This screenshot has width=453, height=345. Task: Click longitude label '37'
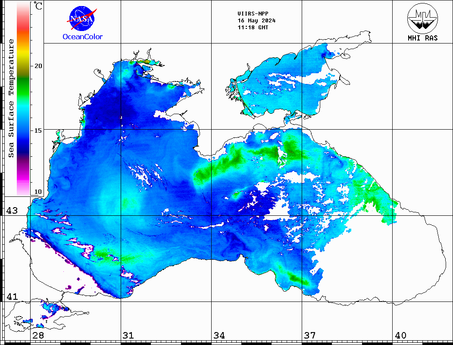tap(310, 335)
